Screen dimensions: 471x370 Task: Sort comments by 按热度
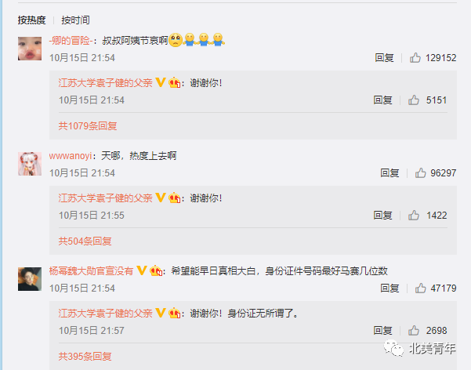pos(31,20)
